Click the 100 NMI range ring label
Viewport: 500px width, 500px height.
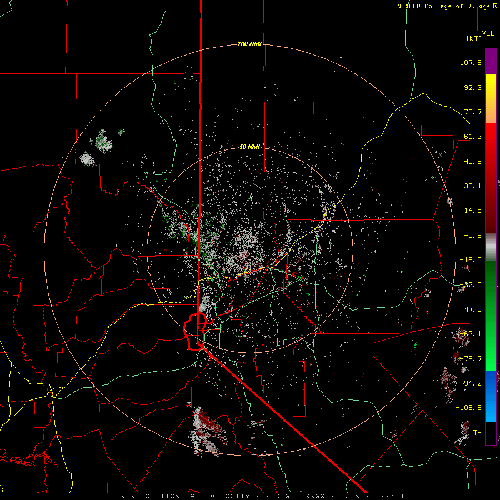(249, 44)
